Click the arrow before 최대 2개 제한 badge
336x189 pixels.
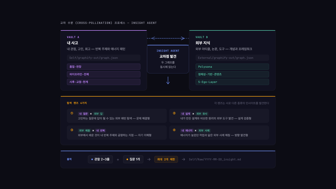point(149,159)
